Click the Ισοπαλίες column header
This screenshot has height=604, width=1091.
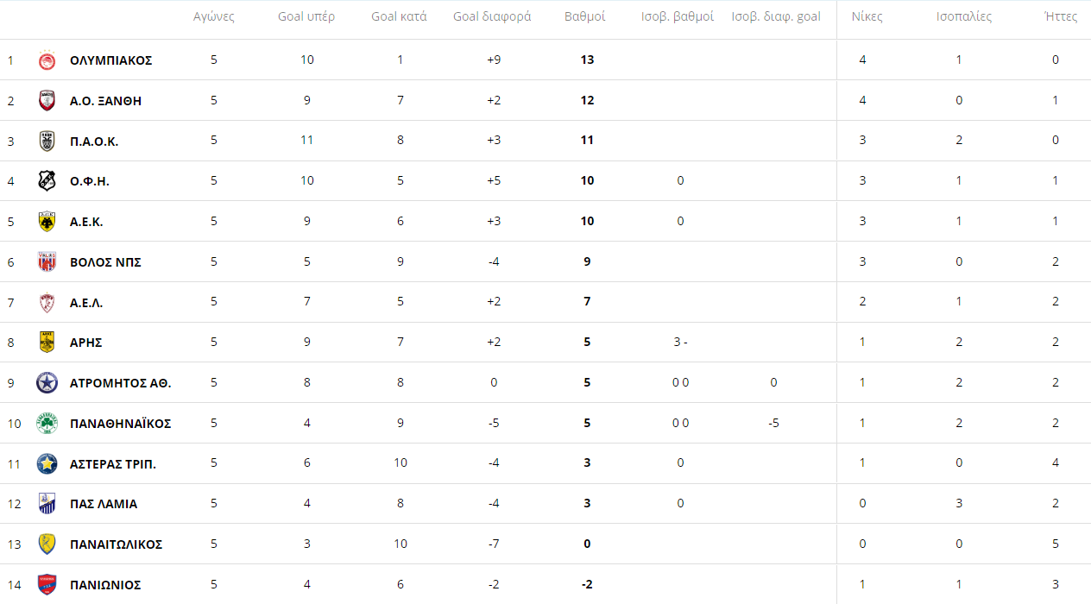[964, 16]
